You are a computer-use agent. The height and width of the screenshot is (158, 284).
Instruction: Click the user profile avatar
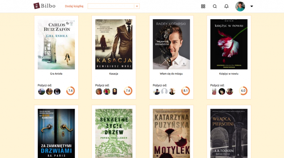(x=240, y=6)
